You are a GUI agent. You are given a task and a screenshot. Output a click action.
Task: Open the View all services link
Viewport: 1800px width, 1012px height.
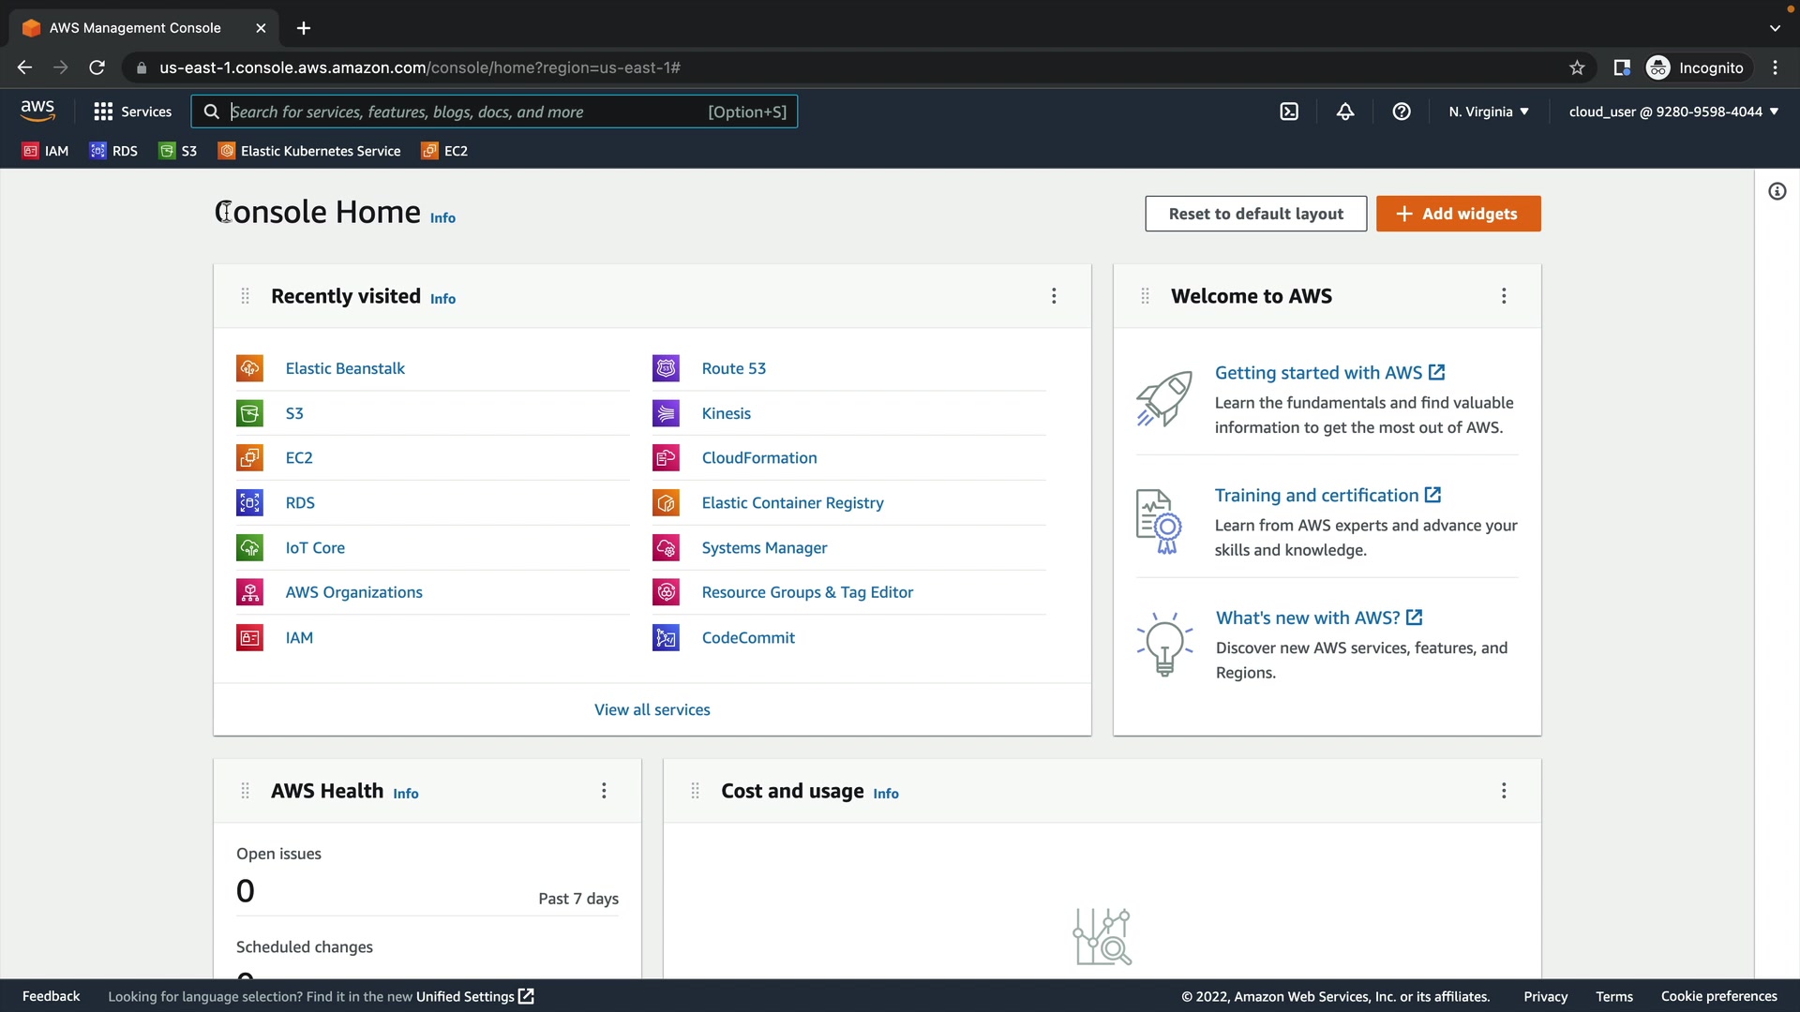[x=652, y=710]
